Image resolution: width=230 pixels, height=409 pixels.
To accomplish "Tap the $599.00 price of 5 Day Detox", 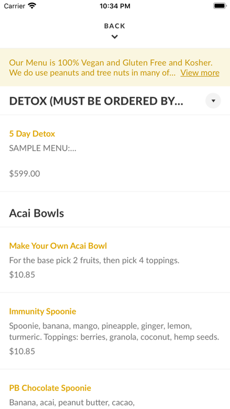I will click(x=25, y=174).
